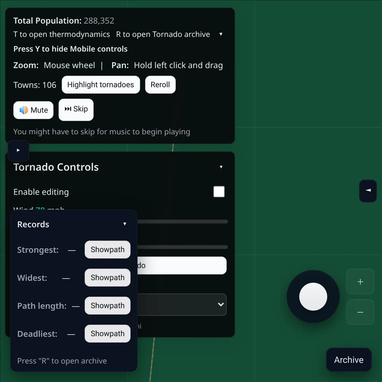Zoom out with the minus button
The image size is (382, 382).
tap(360, 312)
